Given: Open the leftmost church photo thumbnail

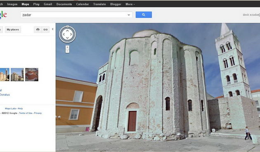Looking at the screenshot, I should [5, 74].
